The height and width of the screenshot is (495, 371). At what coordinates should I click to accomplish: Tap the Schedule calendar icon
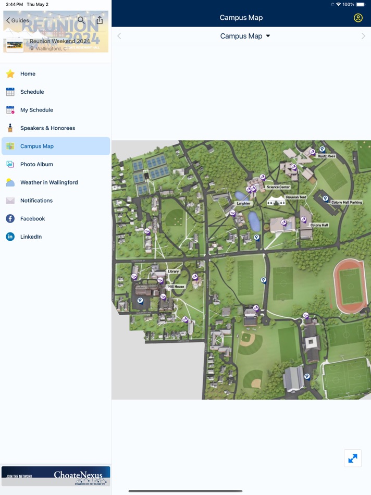tap(10, 92)
